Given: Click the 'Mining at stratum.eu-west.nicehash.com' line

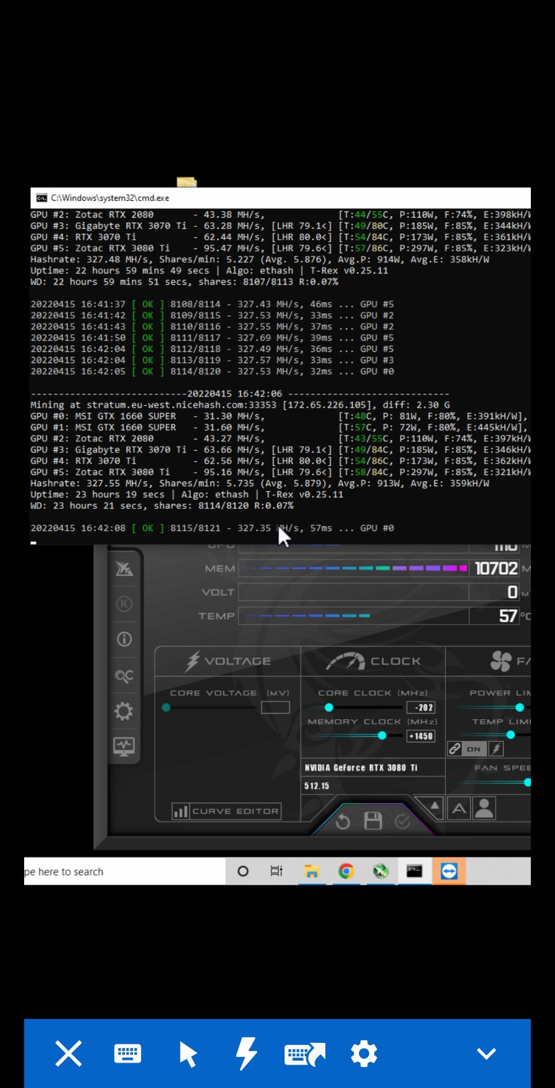Looking at the screenshot, I should tap(240, 405).
